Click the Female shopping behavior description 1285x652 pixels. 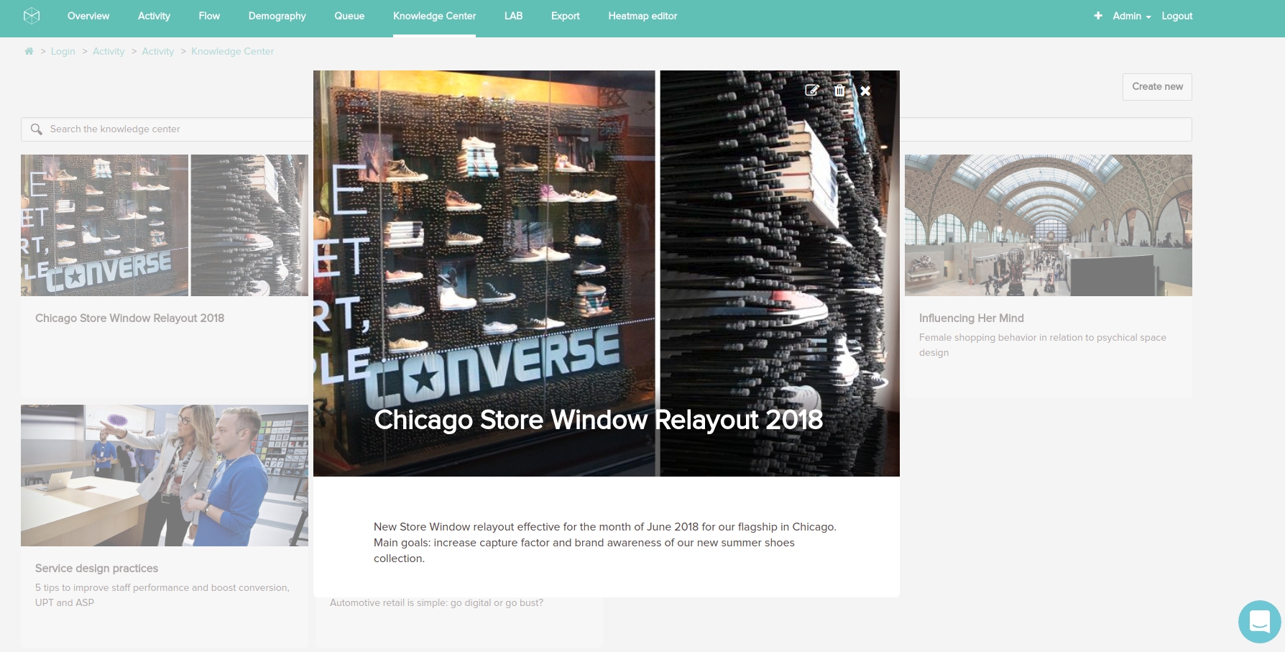[1042, 345]
